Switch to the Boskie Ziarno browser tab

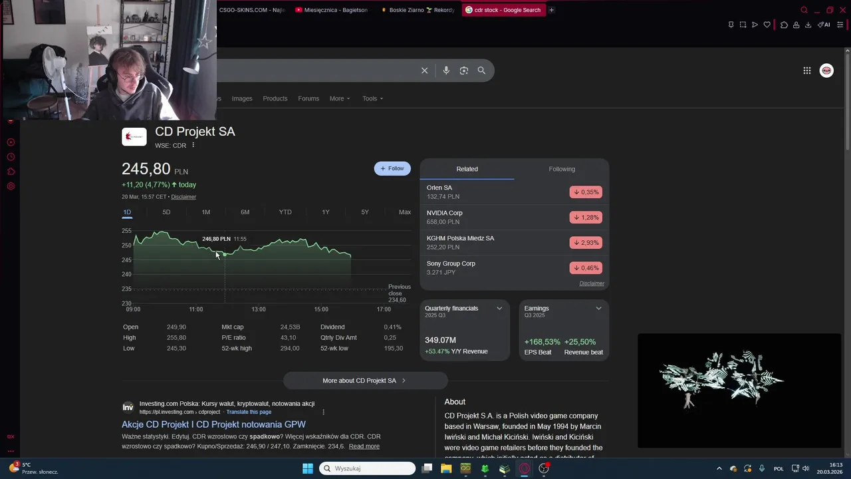point(418,10)
